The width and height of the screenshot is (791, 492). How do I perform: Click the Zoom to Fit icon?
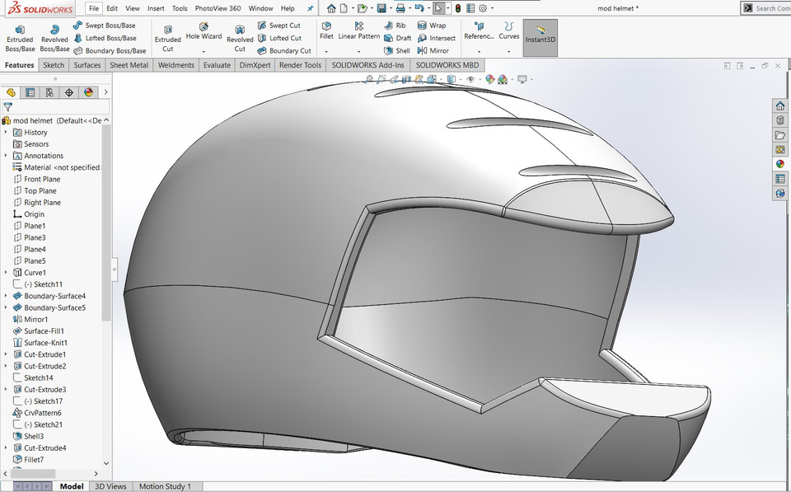369,79
